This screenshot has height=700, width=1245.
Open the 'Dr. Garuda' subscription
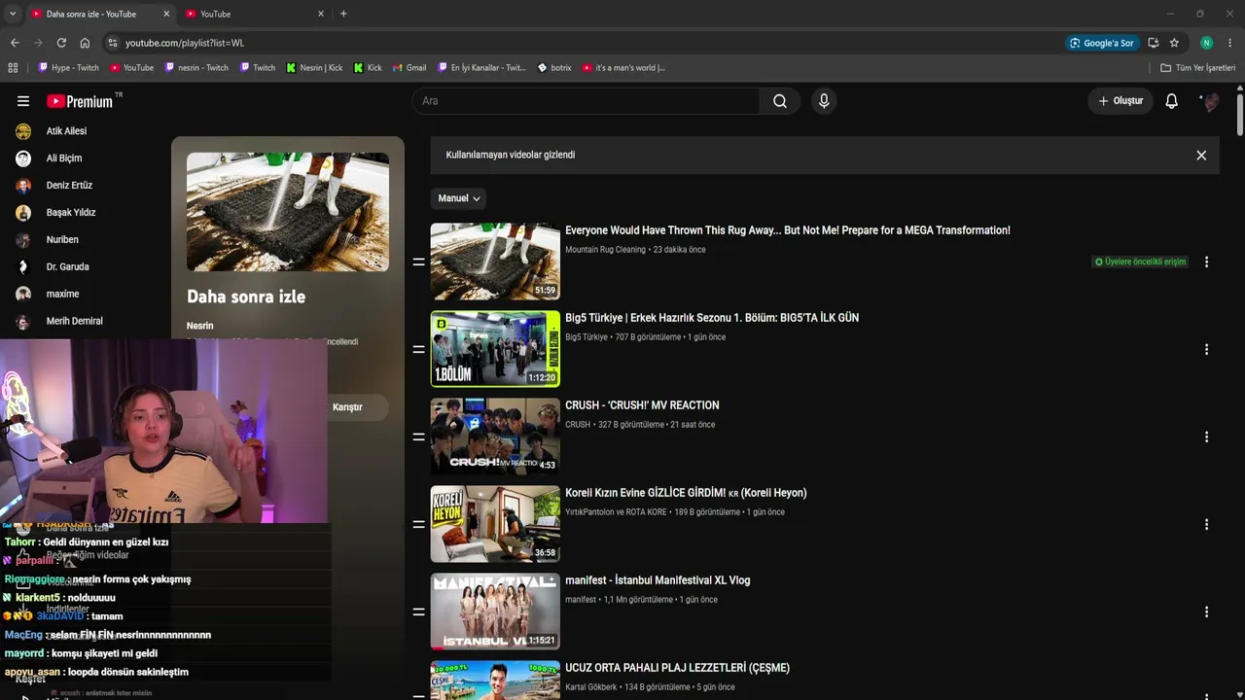point(68,267)
